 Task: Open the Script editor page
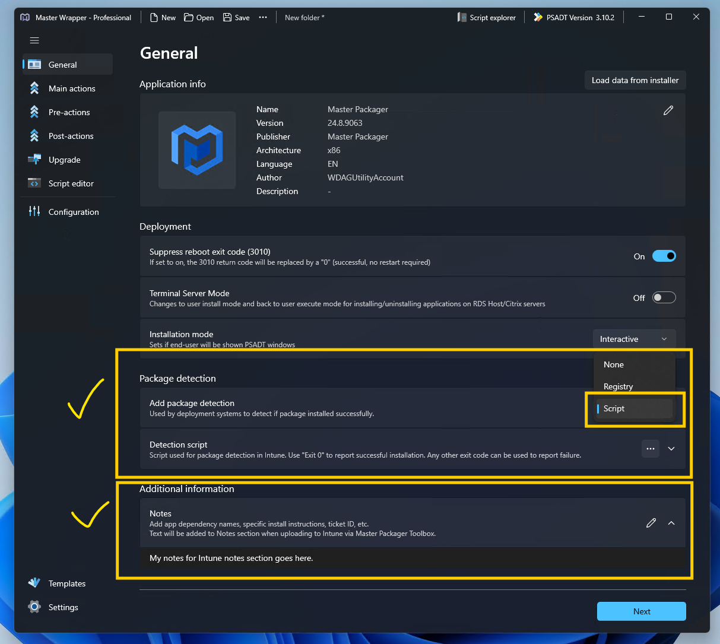[68, 183]
